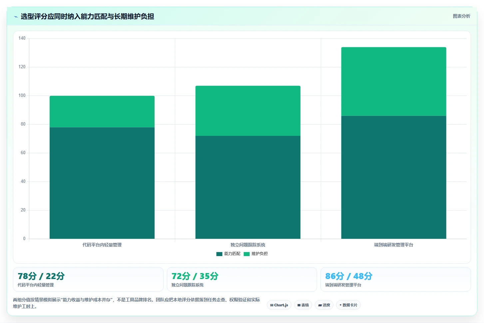
Task: Click 独立问题跟踪系统 caption under 72分 card
Action: tap(188, 285)
